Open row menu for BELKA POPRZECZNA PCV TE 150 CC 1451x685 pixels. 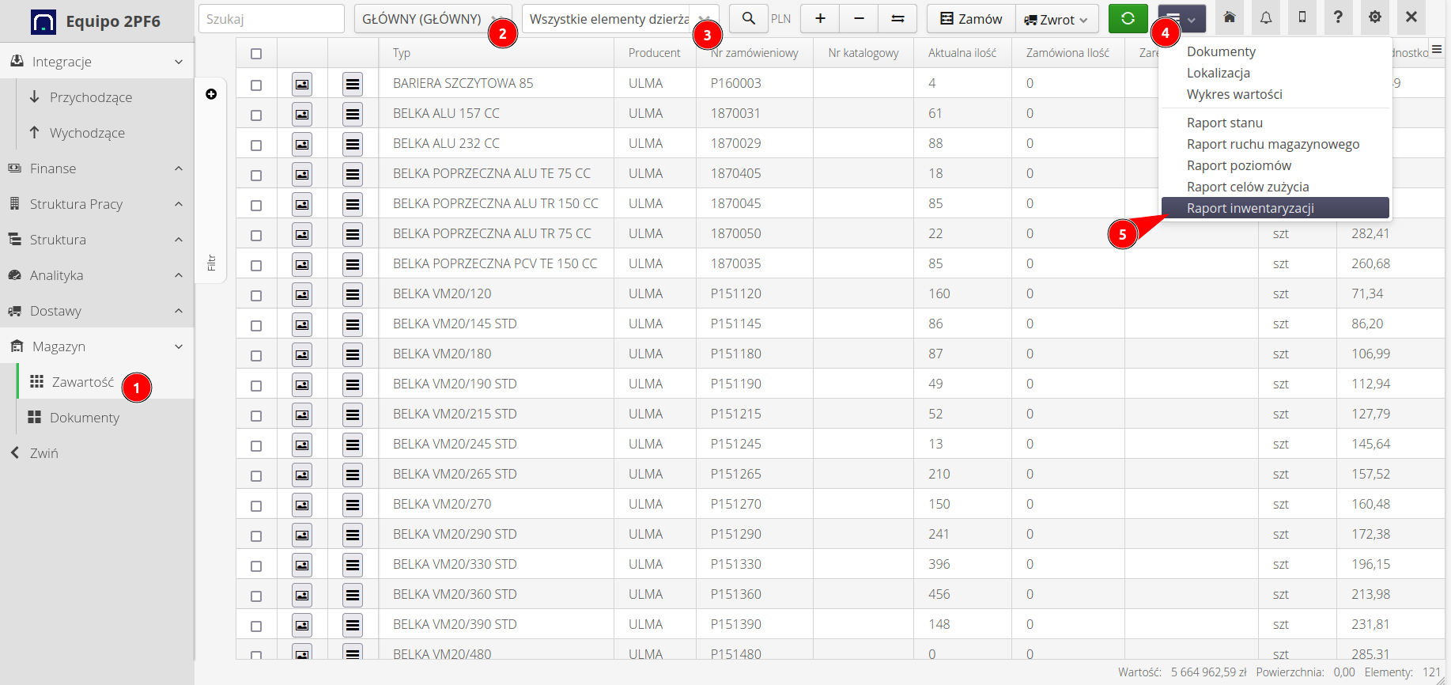353,264
